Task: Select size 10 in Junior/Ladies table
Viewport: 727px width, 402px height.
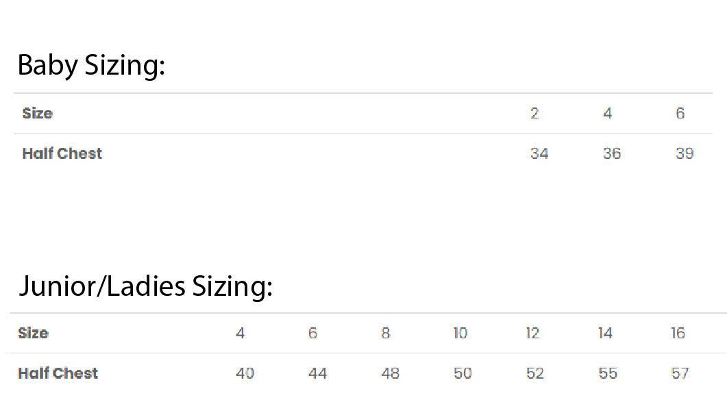Action: pos(460,334)
